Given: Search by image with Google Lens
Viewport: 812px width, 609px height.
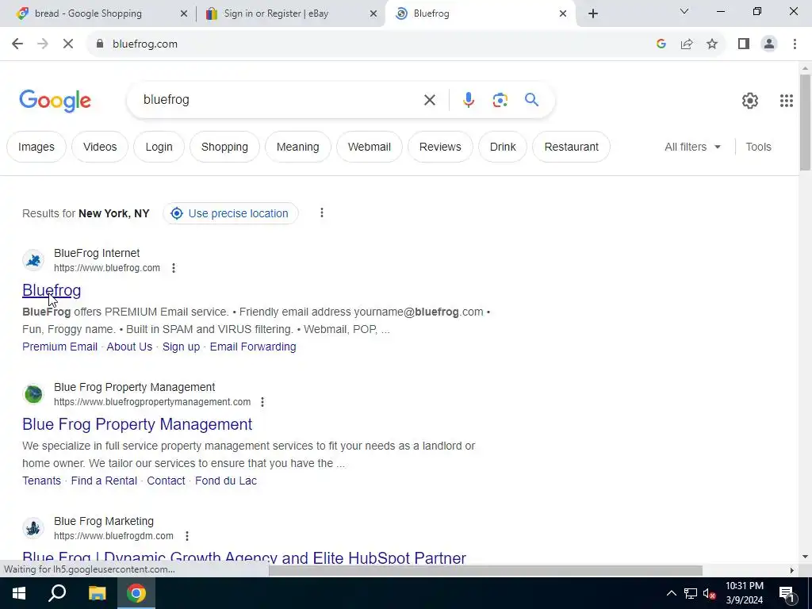Looking at the screenshot, I should [x=500, y=100].
